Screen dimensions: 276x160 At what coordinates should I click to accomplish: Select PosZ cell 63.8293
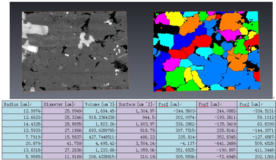(x=256, y=124)
